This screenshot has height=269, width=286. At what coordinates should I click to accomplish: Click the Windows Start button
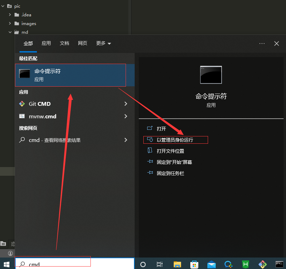coord(7,264)
